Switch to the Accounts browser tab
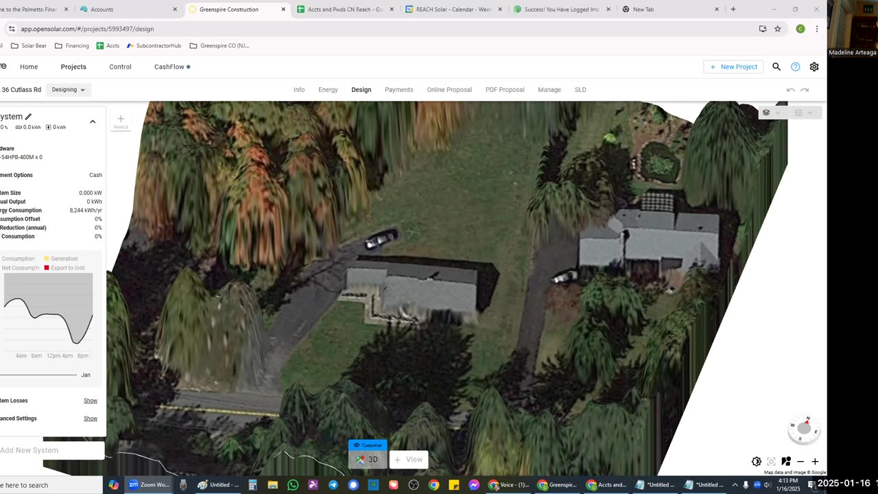The image size is (878, 494). click(128, 10)
